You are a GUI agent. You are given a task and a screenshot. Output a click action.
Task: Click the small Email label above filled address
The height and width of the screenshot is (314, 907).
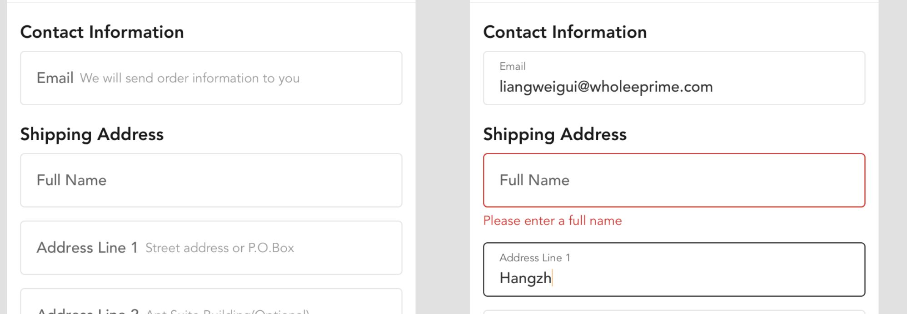click(x=513, y=66)
